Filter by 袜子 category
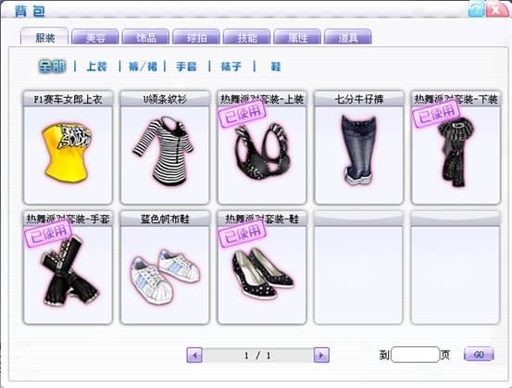Screen dimensions: 512x388 coord(231,67)
